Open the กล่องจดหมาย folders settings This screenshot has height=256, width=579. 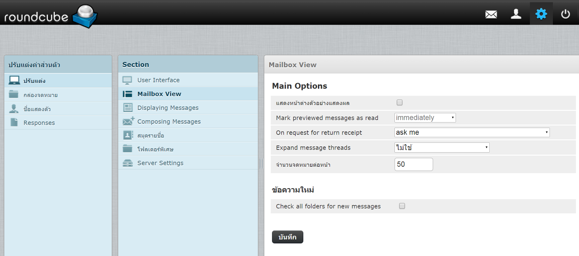(41, 95)
